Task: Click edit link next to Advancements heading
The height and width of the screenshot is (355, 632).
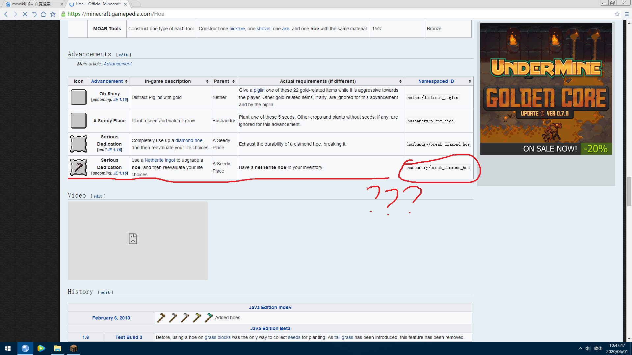Action: click(x=123, y=55)
